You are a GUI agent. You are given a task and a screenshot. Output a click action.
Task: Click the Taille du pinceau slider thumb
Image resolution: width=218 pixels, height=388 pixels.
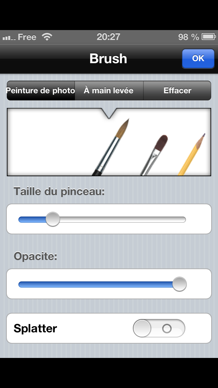(x=53, y=219)
